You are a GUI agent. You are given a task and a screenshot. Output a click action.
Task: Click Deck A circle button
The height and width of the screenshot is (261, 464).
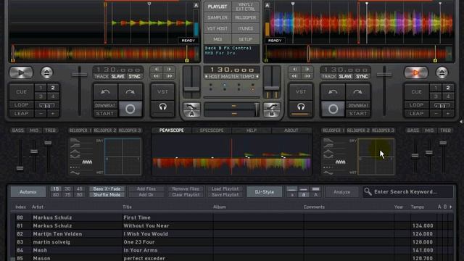[130, 109]
